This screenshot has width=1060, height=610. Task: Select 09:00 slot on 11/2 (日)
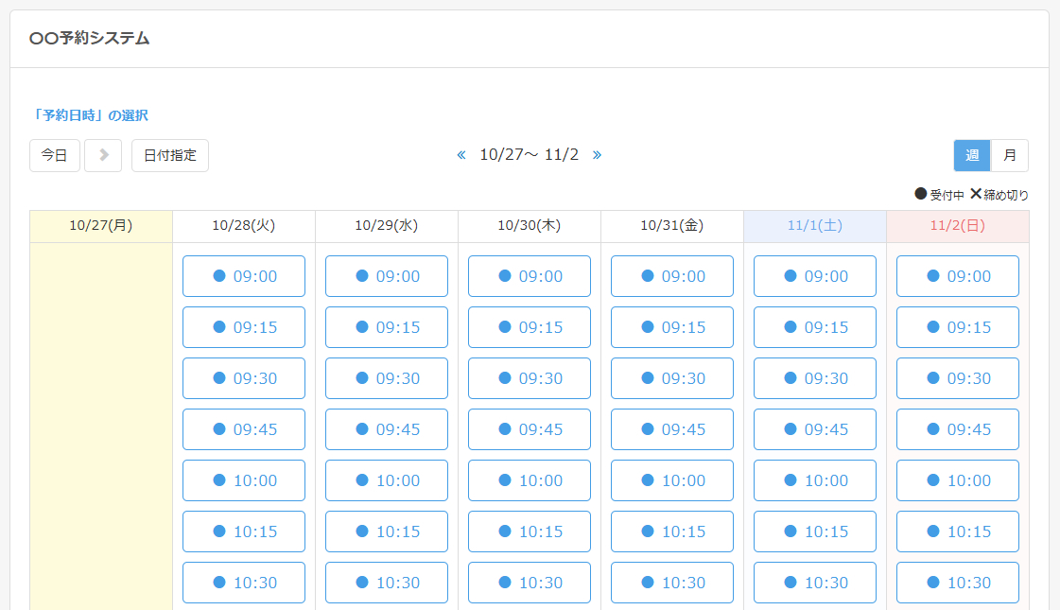pos(958,276)
